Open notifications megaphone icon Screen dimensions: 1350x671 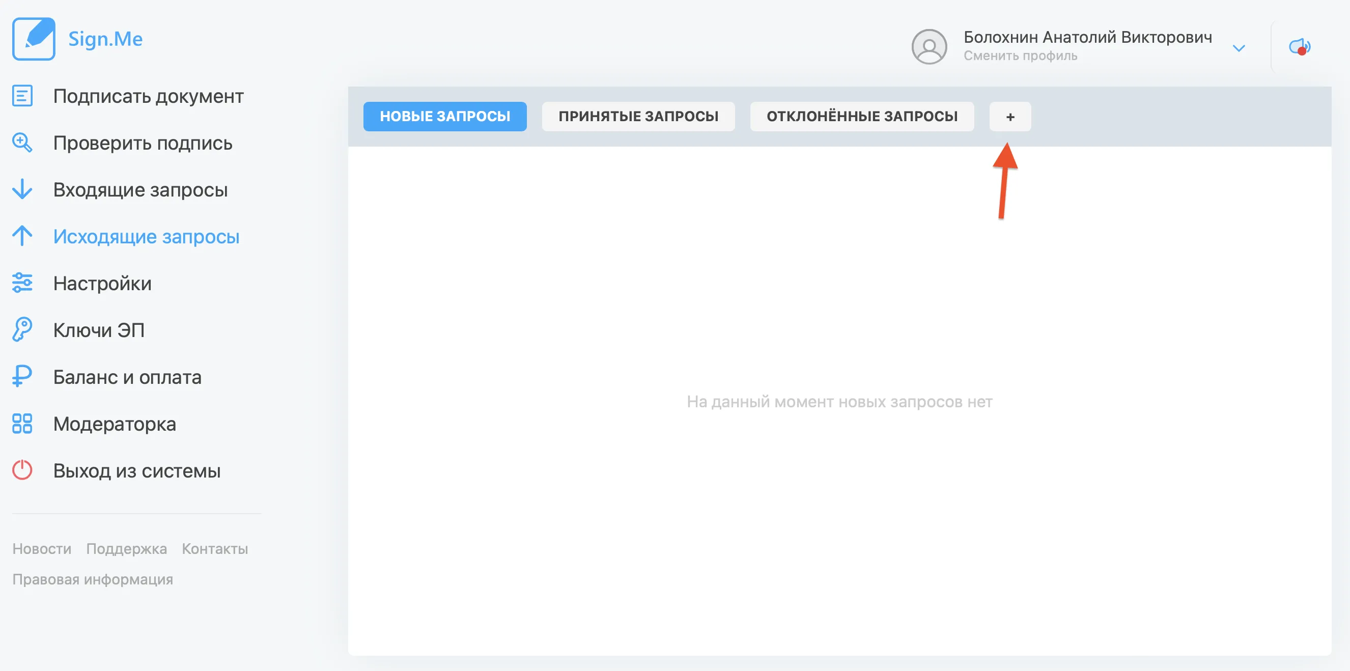coord(1300,47)
